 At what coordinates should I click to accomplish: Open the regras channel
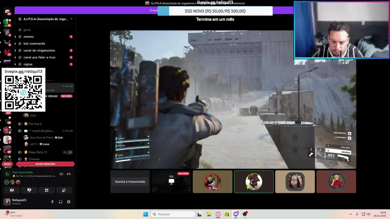coord(44,64)
